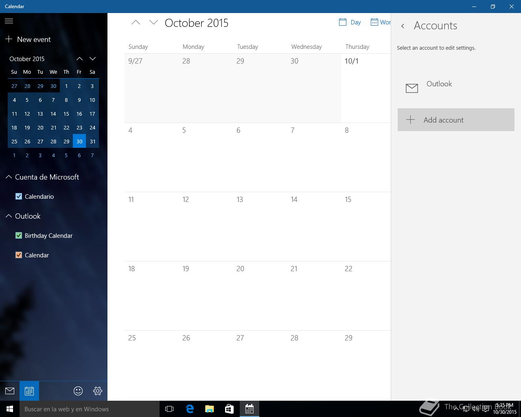The image size is (521, 417).
Task: Select the 10/1 Thursday cell in the month grid
Action: click(366, 88)
